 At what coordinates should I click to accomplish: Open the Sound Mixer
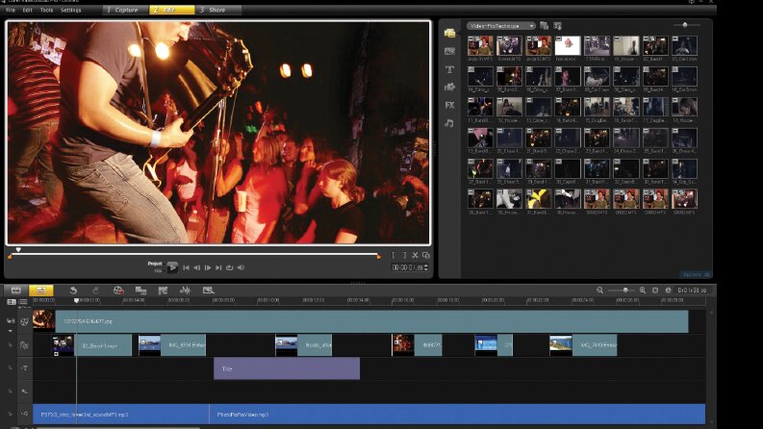185,290
